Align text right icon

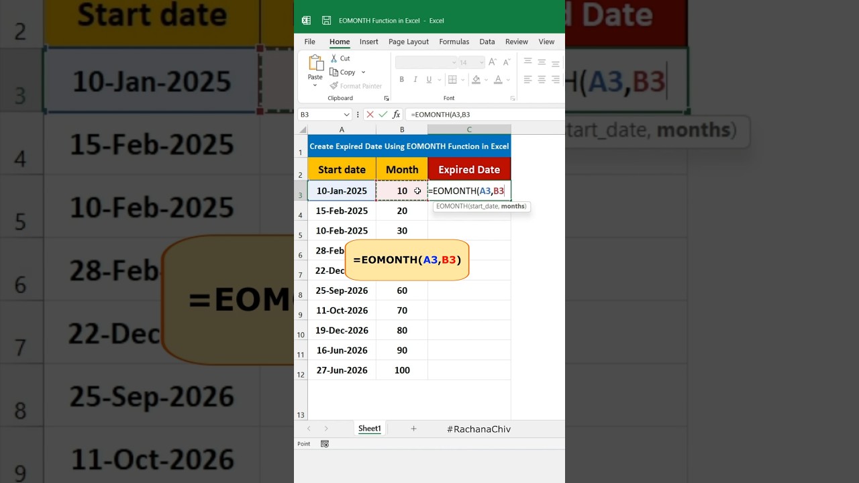click(x=556, y=80)
